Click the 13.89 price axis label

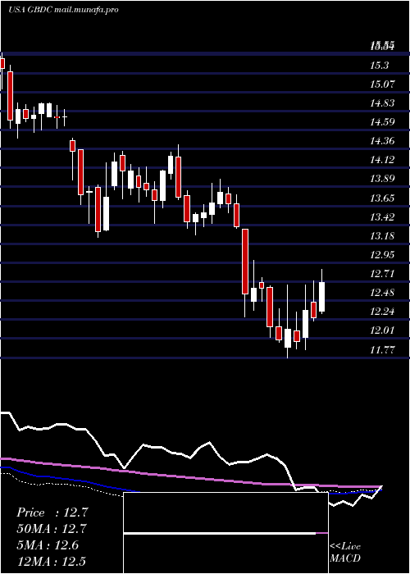(383, 179)
